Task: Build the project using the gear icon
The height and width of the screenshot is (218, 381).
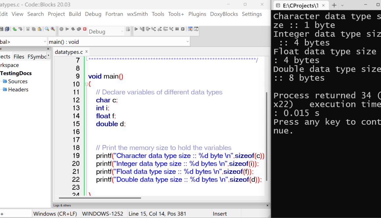Action: pyautogui.click(x=61, y=29)
